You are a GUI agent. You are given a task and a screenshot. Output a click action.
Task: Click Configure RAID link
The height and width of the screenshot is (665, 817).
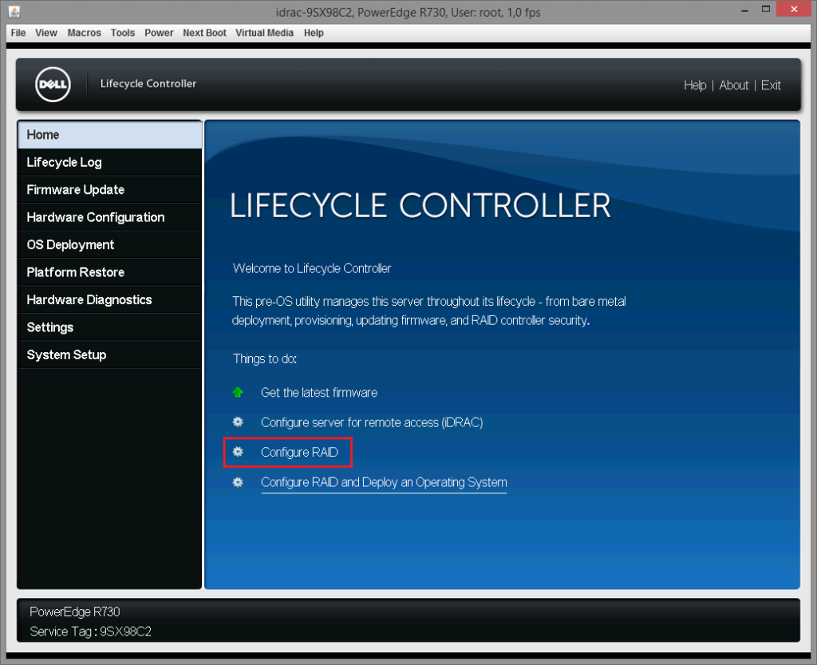tap(299, 453)
